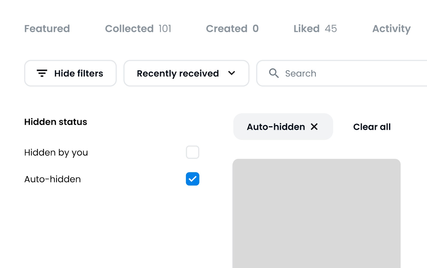Click the Auto-hidden chip label text

[276, 127]
